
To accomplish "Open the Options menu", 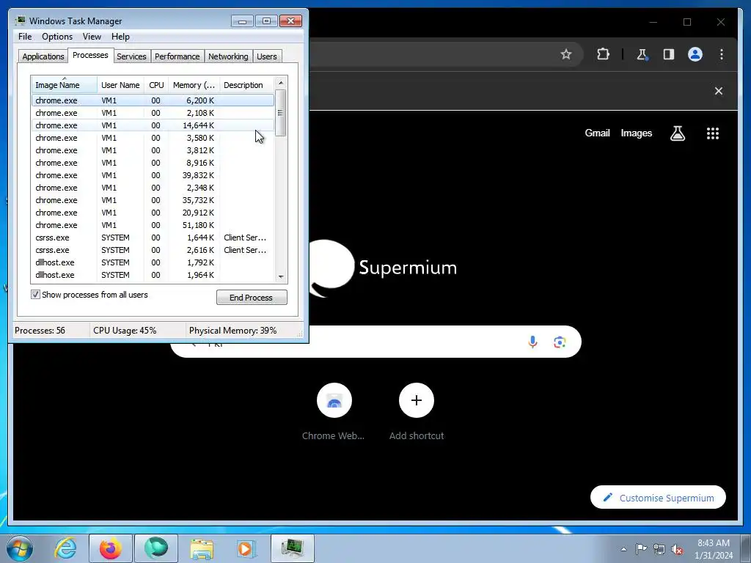I will click(57, 37).
